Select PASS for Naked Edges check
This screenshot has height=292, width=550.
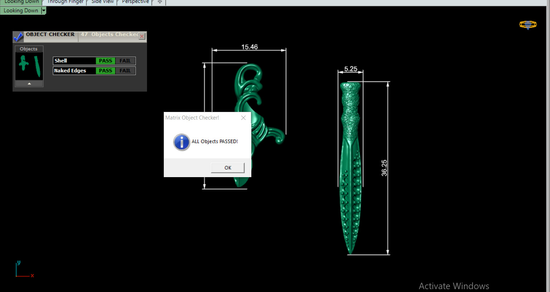tap(105, 71)
